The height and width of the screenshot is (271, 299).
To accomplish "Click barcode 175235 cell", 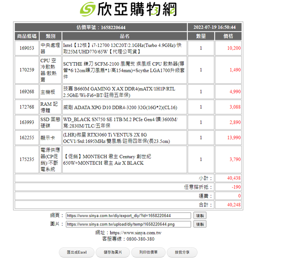I will 27,159.
